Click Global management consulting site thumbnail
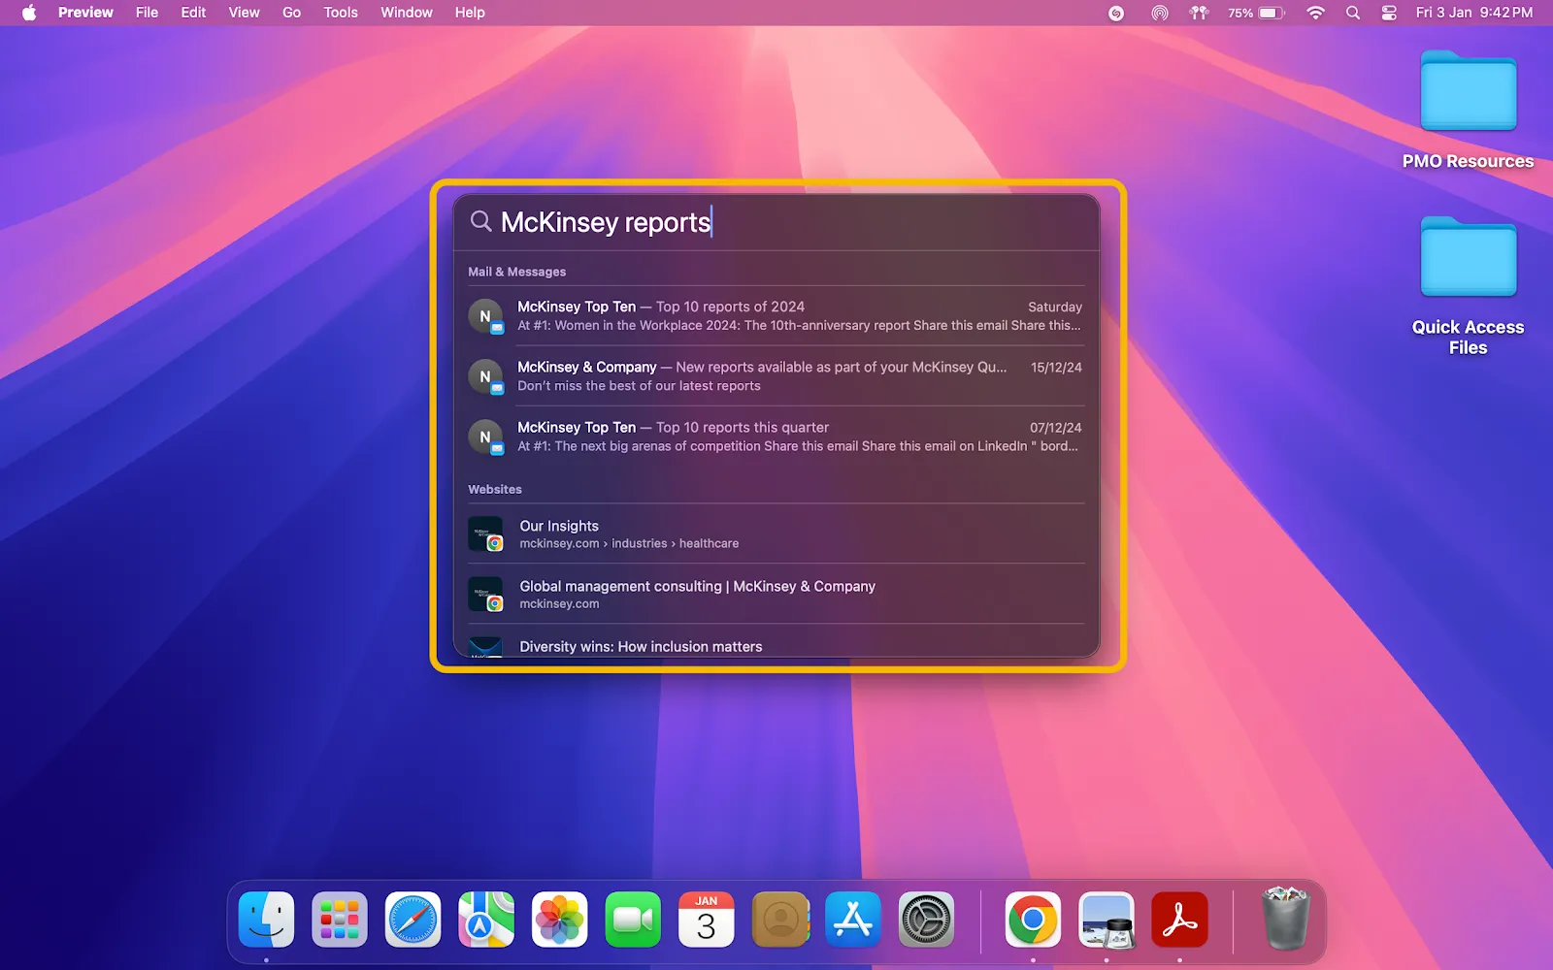The height and width of the screenshot is (970, 1553). click(485, 595)
